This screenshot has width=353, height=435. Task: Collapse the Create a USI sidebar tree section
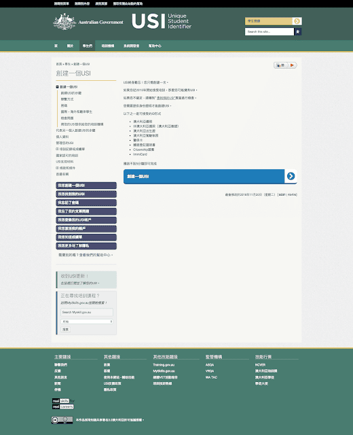click(x=57, y=87)
